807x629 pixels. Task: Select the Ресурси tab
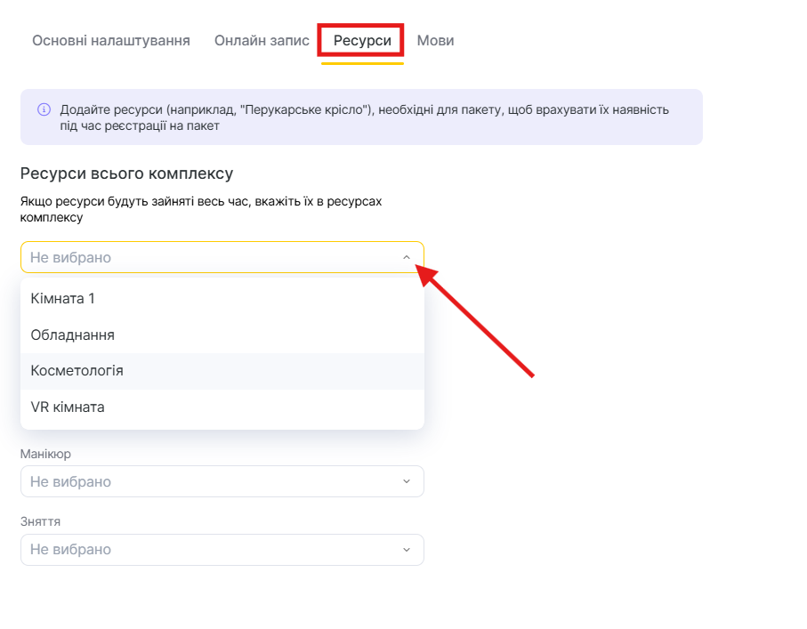(x=361, y=41)
